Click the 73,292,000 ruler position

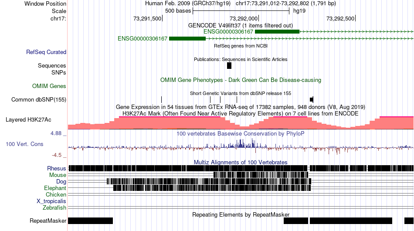click(x=244, y=18)
